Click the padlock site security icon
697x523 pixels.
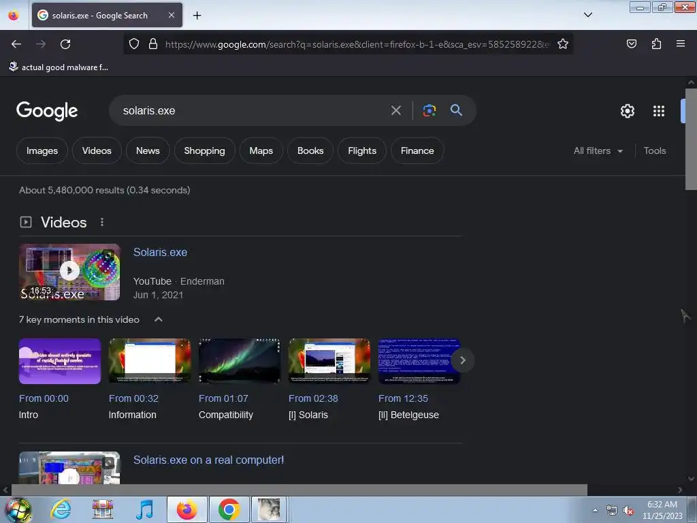tap(153, 44)
